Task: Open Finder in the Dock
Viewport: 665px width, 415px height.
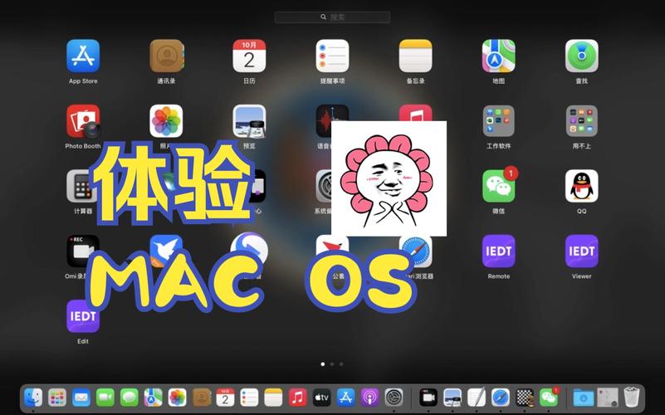Action: pyautogui.click(x=33, y=398)
